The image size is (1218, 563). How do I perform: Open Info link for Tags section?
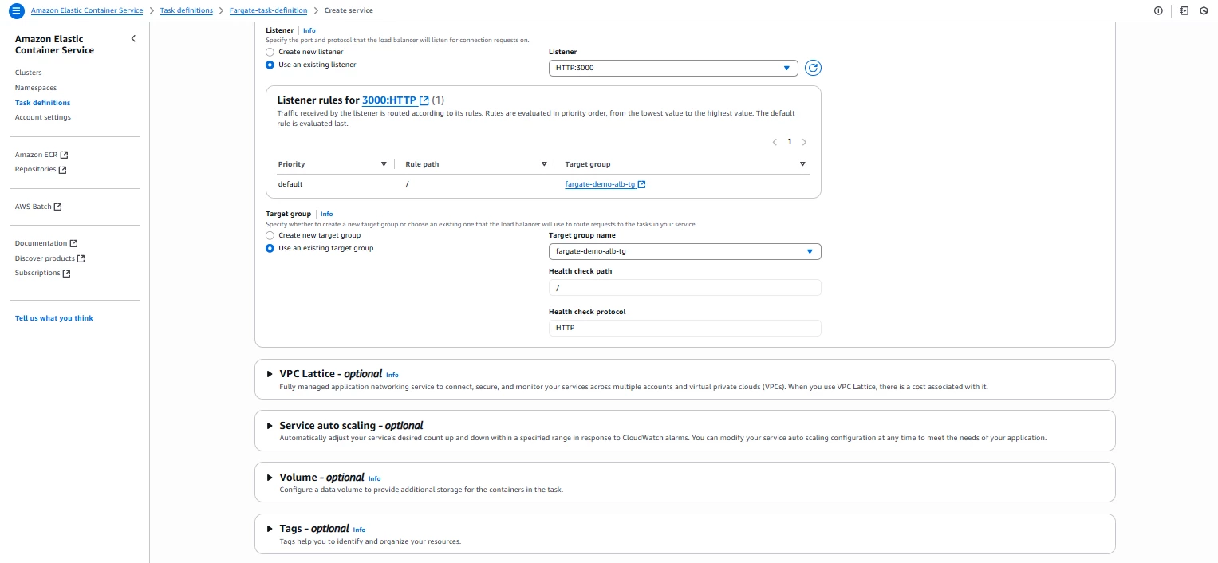(x=359, y=530)
